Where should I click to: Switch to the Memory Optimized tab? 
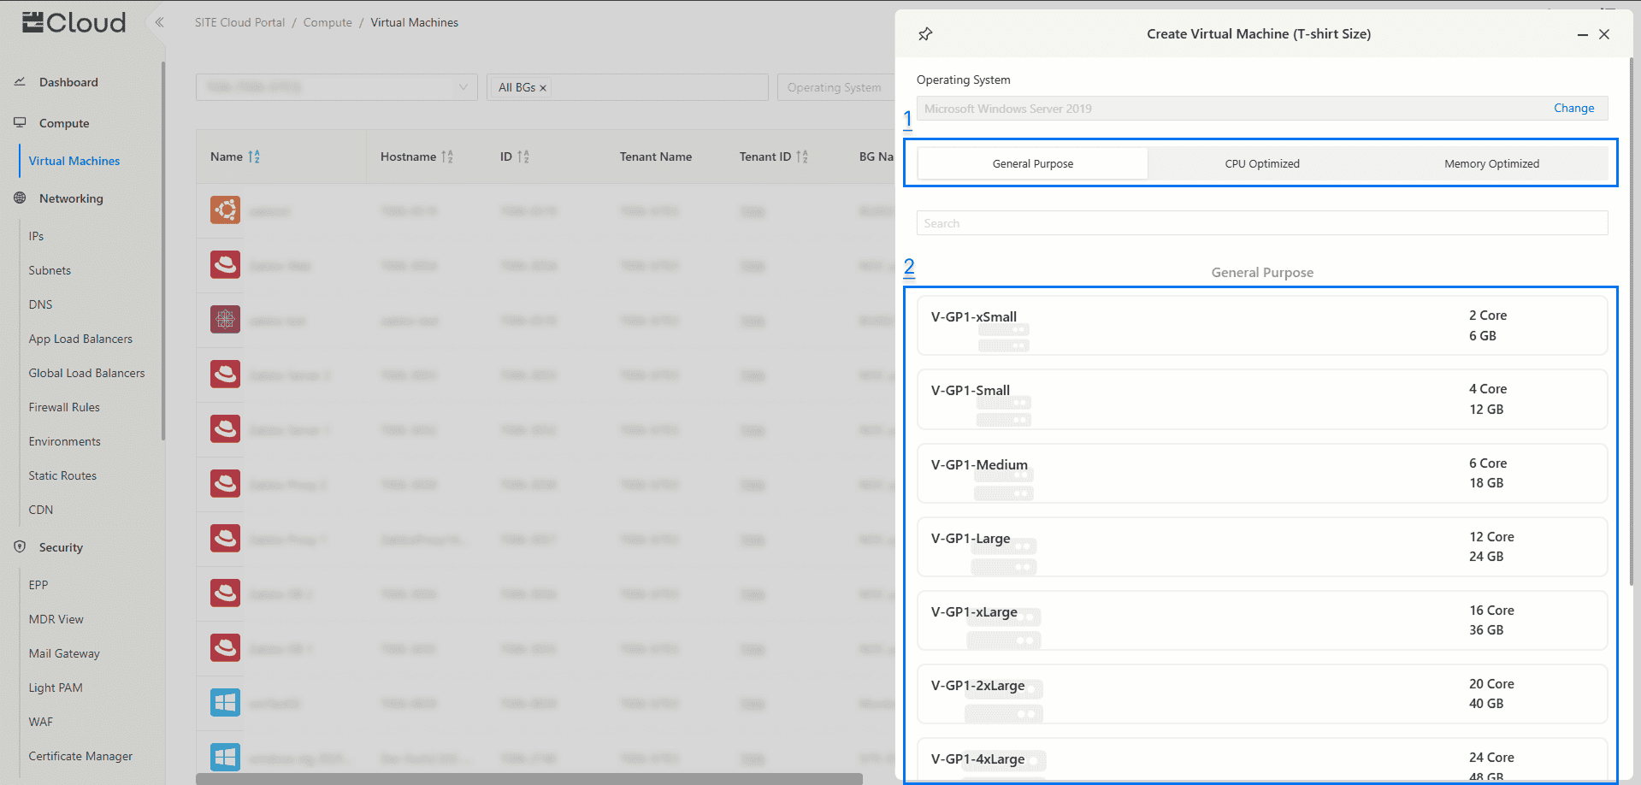(x=1491, y=163)
